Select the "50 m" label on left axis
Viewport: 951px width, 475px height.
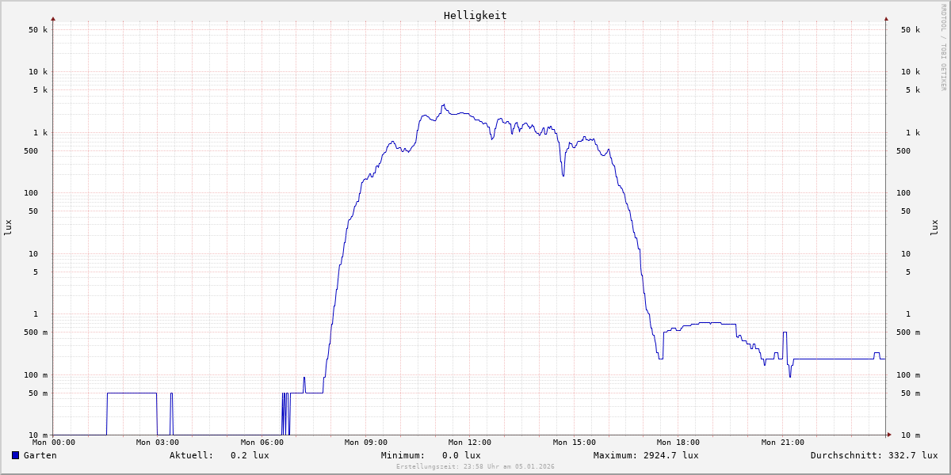[38, 393]
